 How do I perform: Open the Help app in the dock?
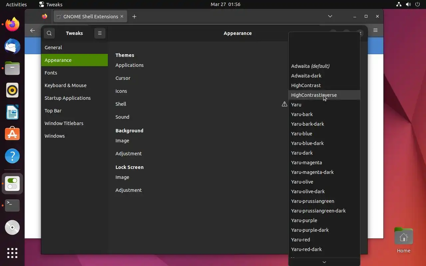click(12, 156)
